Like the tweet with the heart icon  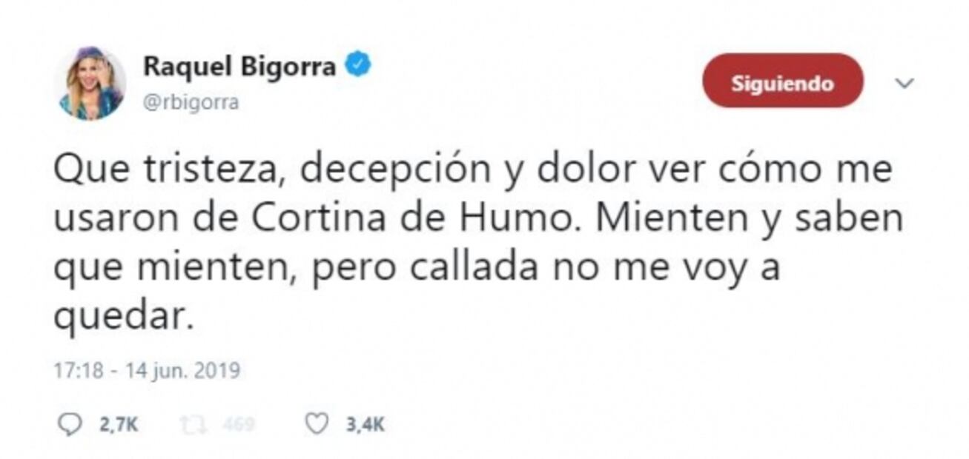pyautogui.click(x=317, y=424)
